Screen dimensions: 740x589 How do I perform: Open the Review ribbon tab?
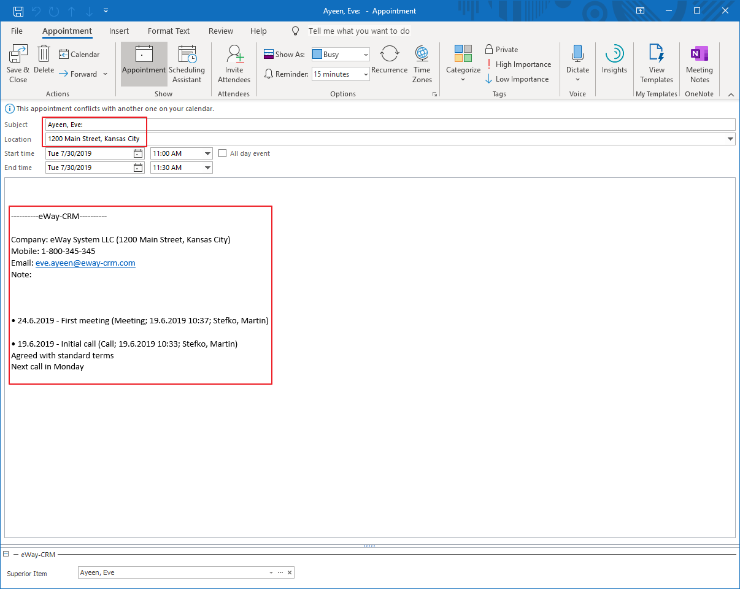click(220, 31)
